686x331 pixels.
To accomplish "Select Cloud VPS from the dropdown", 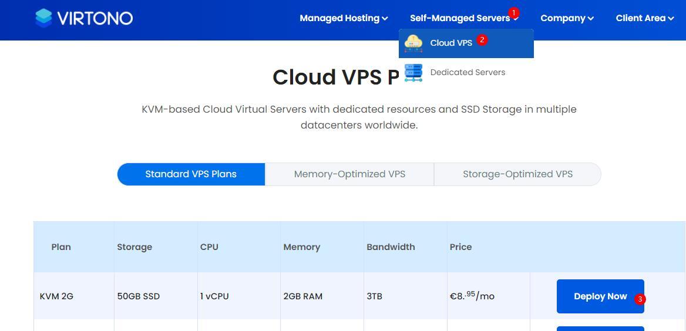I will pos(466,43).
